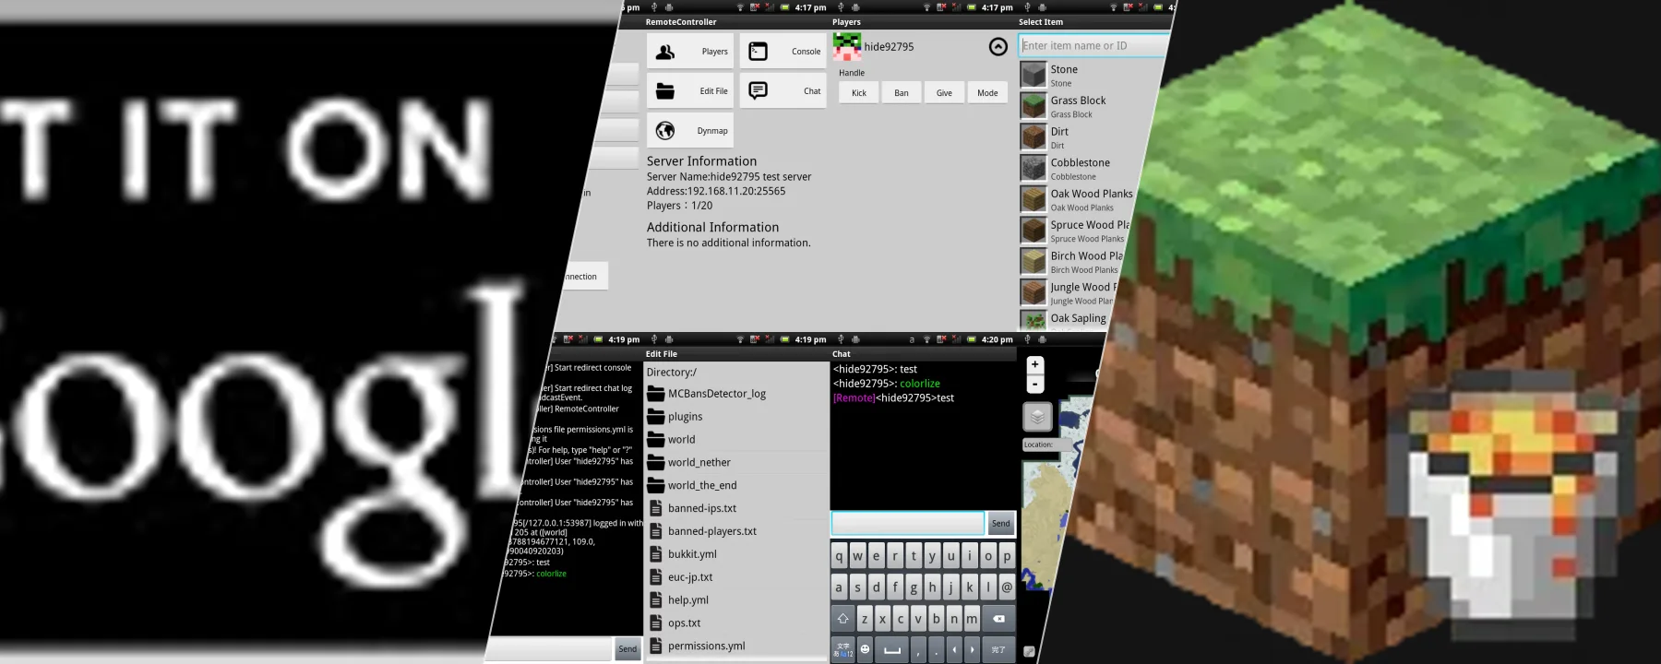Open the Chat button with speech bubble icon
The width and height of the screenshot is (1661, 664).
[783, 91]
